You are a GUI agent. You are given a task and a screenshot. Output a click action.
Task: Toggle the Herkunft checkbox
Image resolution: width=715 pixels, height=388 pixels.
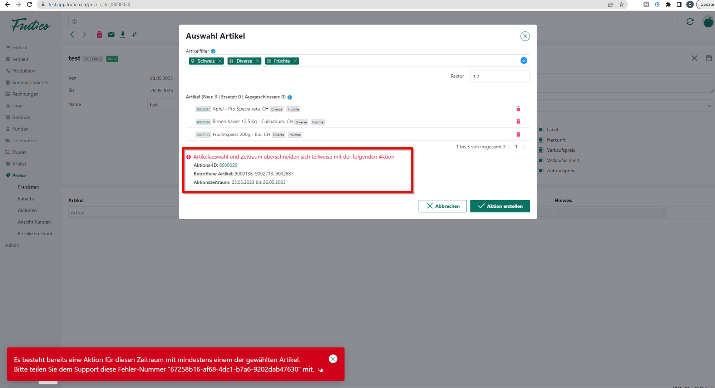tap(541, 140)
